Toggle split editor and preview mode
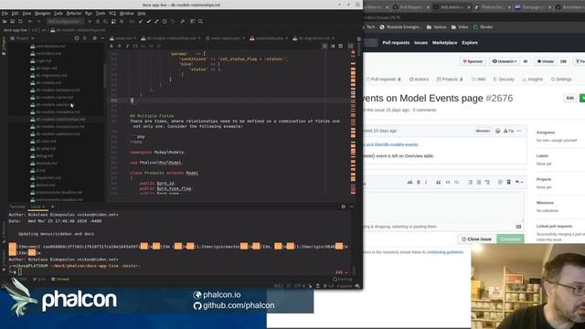The image size is (585, 329). (333, 46)
